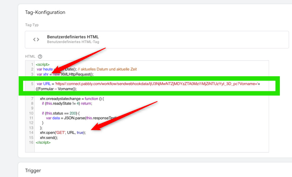
Task: Click the Tag-Konfiguration heading
Action: (45, 12)
